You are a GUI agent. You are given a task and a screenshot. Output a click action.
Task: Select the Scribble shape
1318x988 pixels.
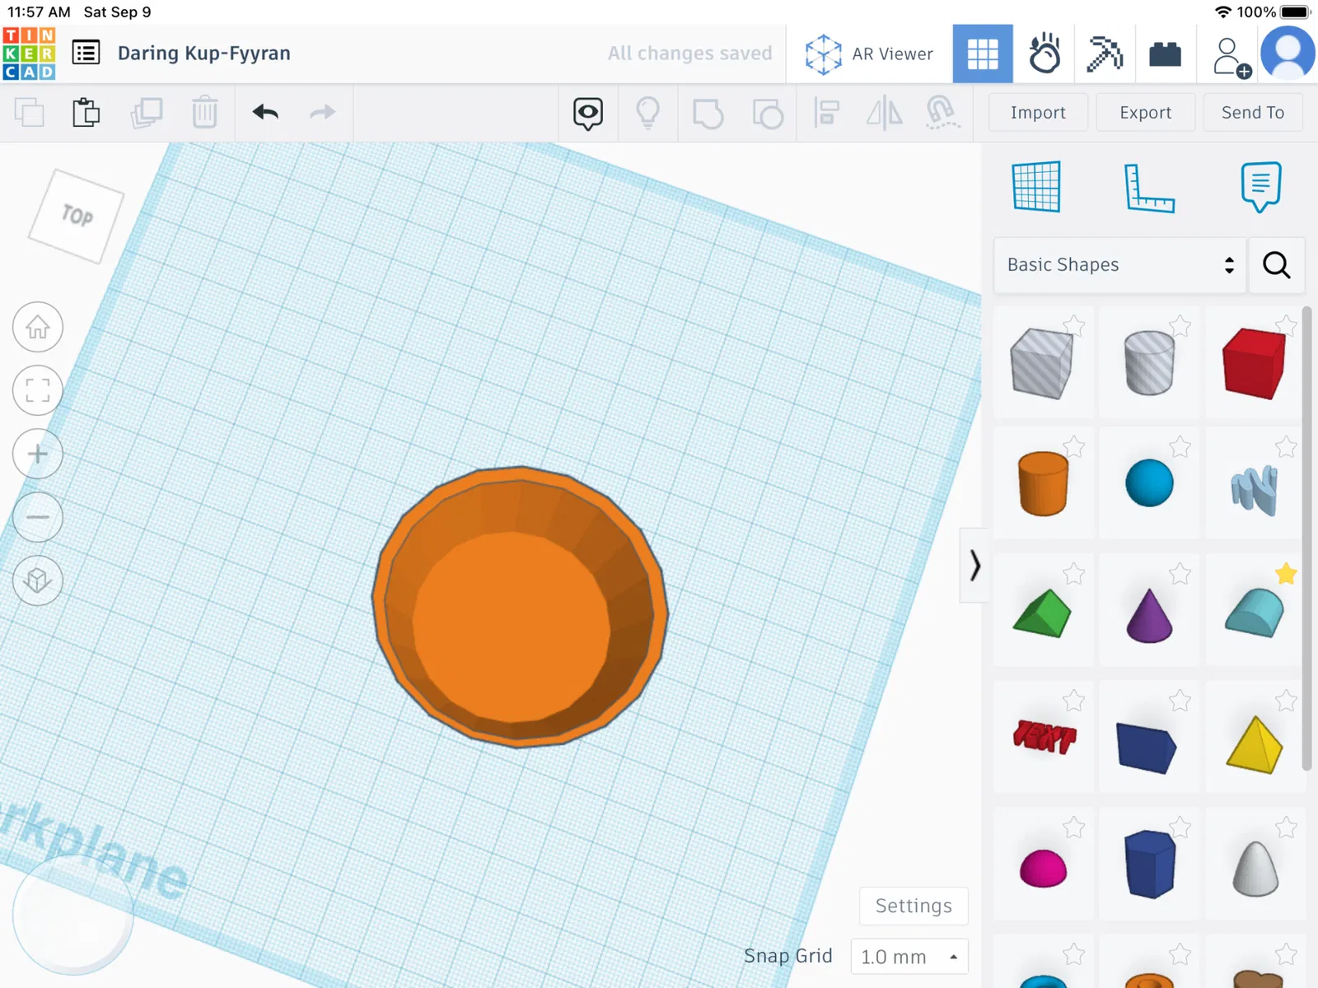tap(1255, 490)
